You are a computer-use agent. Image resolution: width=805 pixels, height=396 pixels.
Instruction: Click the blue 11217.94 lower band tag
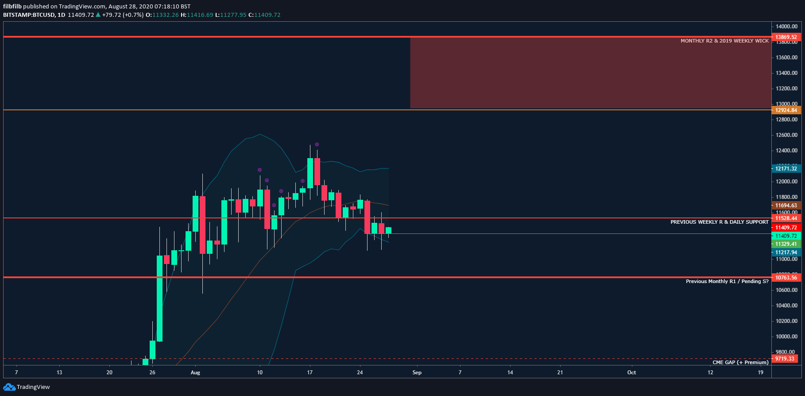(786, 252)
